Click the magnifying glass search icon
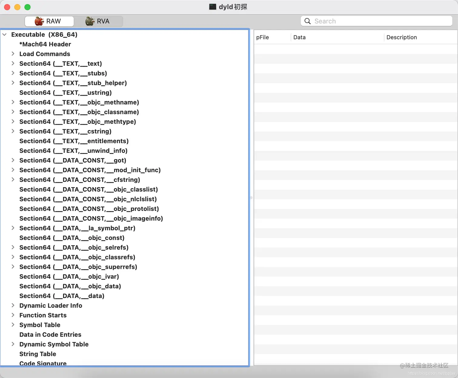The image size is (458, 378). 307,21
